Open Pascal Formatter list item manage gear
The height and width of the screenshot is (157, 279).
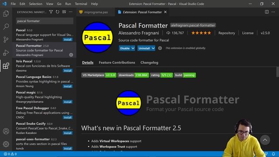[71, 55]
